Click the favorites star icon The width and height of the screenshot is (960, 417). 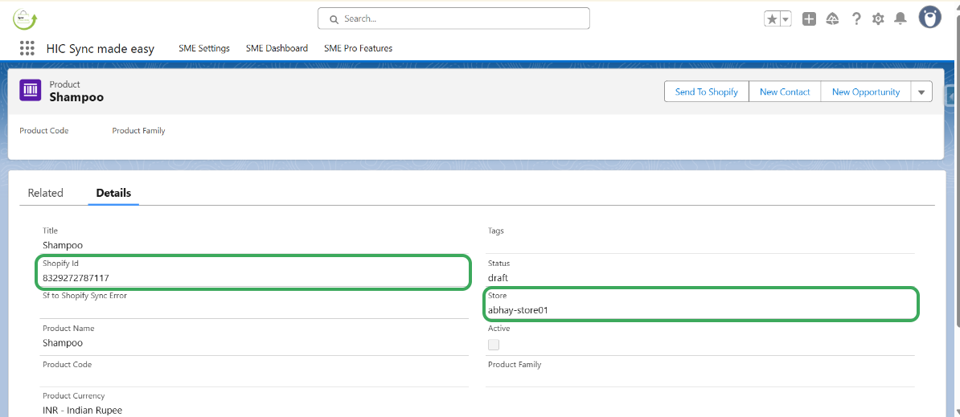tap(772, 19)
